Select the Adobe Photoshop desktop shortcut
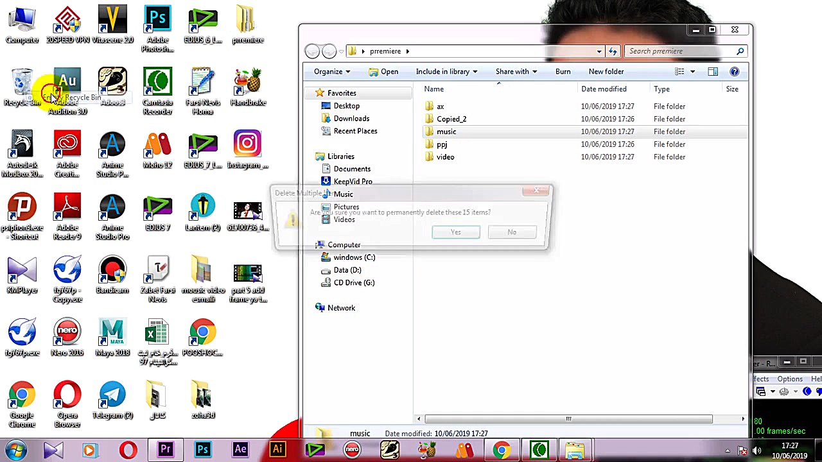 point(157,30)
